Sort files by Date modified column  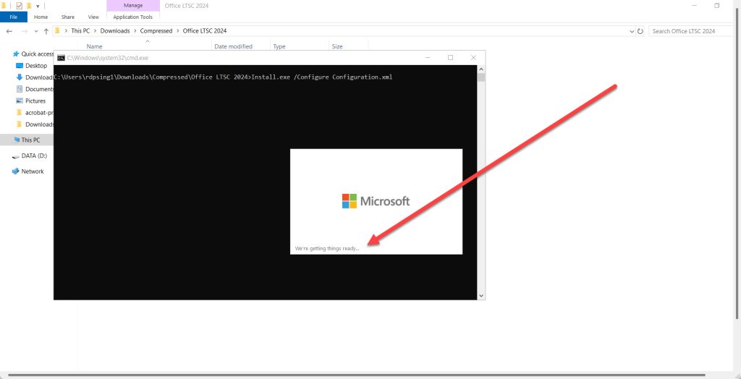click(233, 46)
